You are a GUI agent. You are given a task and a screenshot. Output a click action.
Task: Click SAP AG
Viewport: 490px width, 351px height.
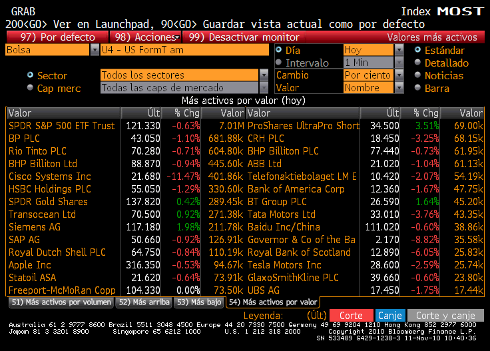(x=24, y=240)
